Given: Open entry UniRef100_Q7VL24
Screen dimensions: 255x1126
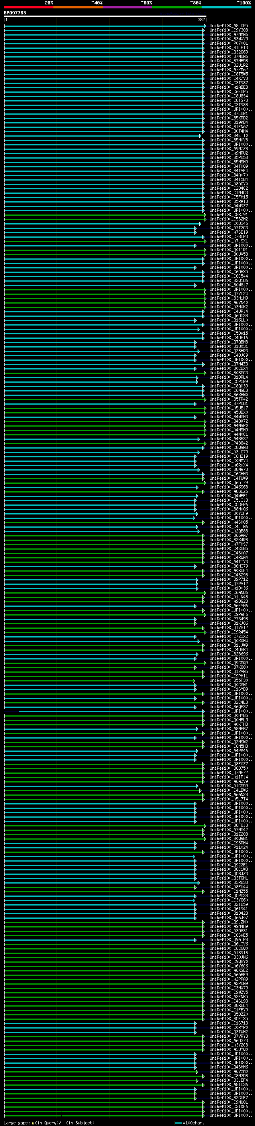Looking at the screenshot, I should click(229, 294).
